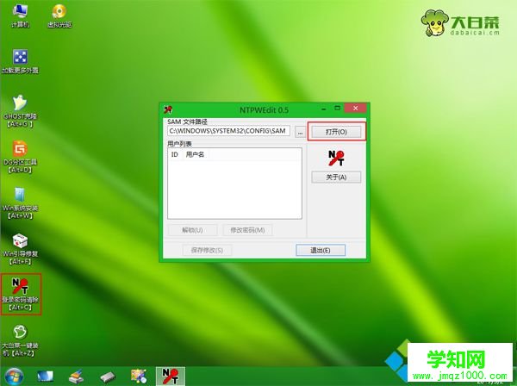Click the 用户名 column header
517x386 pixels.
click(196, 154)
